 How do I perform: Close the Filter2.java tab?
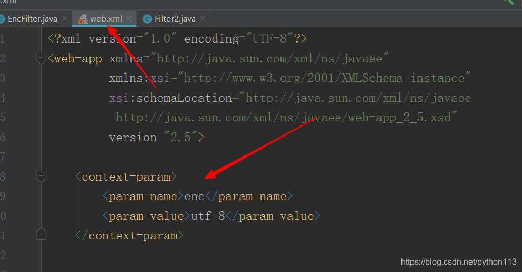pos(203,19)
